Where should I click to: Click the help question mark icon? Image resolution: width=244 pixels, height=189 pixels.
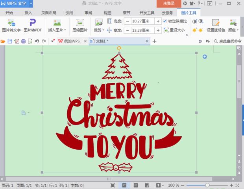click(x=200, y=3)
